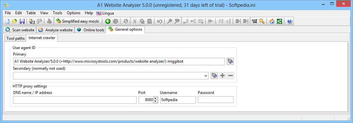Select the Internet crawler sub-tab
353x123 pixels.
(x=42, y=38)
